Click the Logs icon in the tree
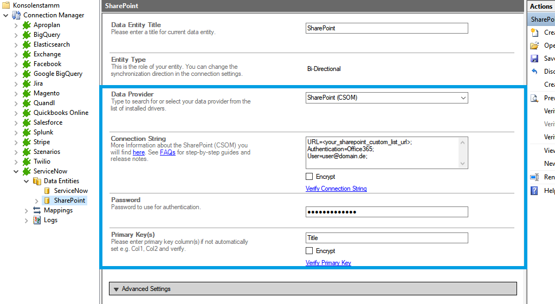555x304 pixels. tap(37, 220)
